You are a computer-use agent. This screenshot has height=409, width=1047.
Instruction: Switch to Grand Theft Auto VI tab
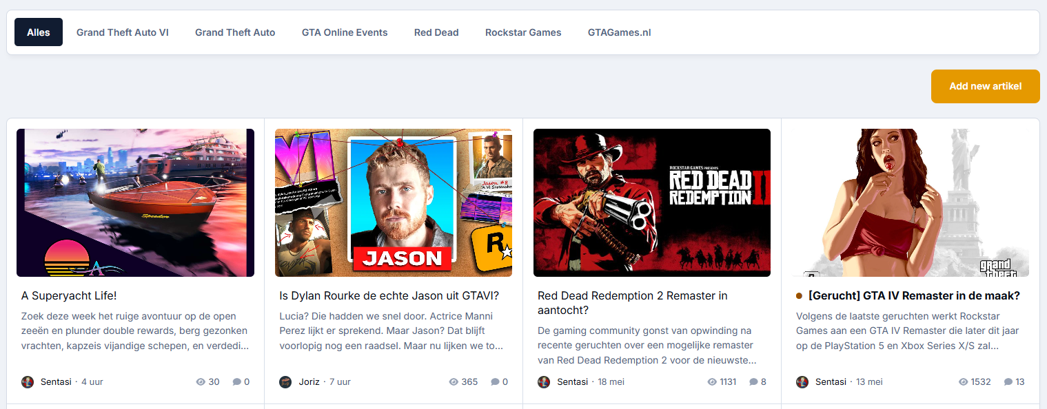pos(123,32)
